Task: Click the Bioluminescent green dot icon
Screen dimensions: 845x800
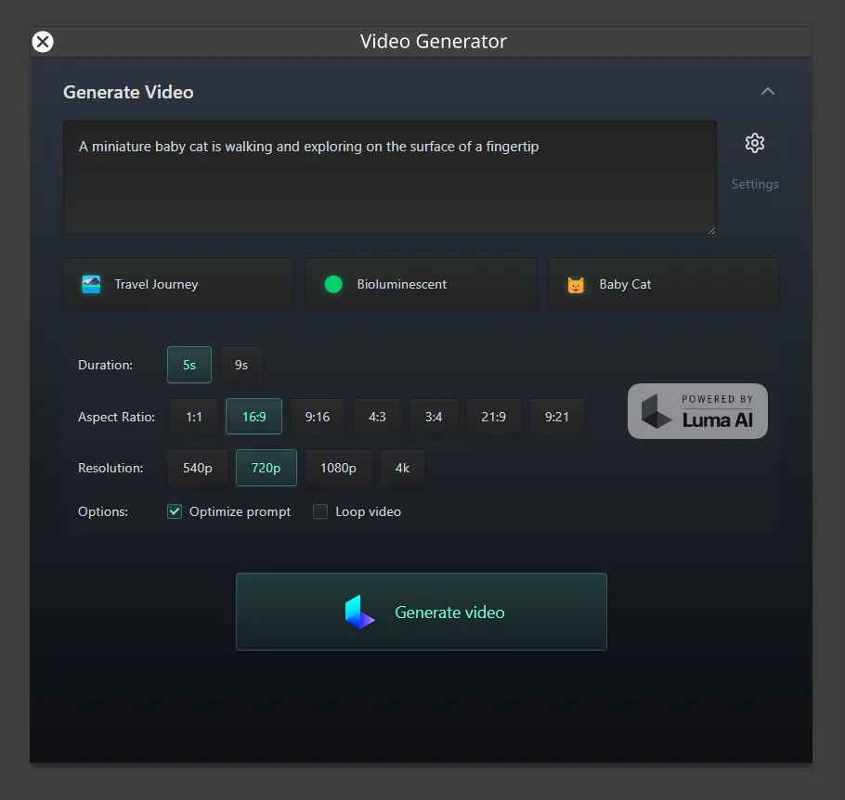Action: click(333, 284)
